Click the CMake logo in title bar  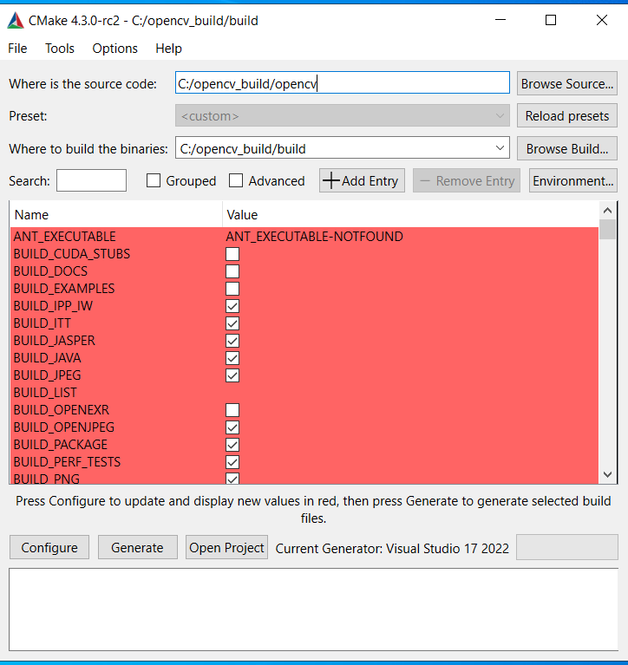[15, 20]
